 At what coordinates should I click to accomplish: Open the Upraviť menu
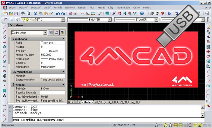click(x=23, y=8)
